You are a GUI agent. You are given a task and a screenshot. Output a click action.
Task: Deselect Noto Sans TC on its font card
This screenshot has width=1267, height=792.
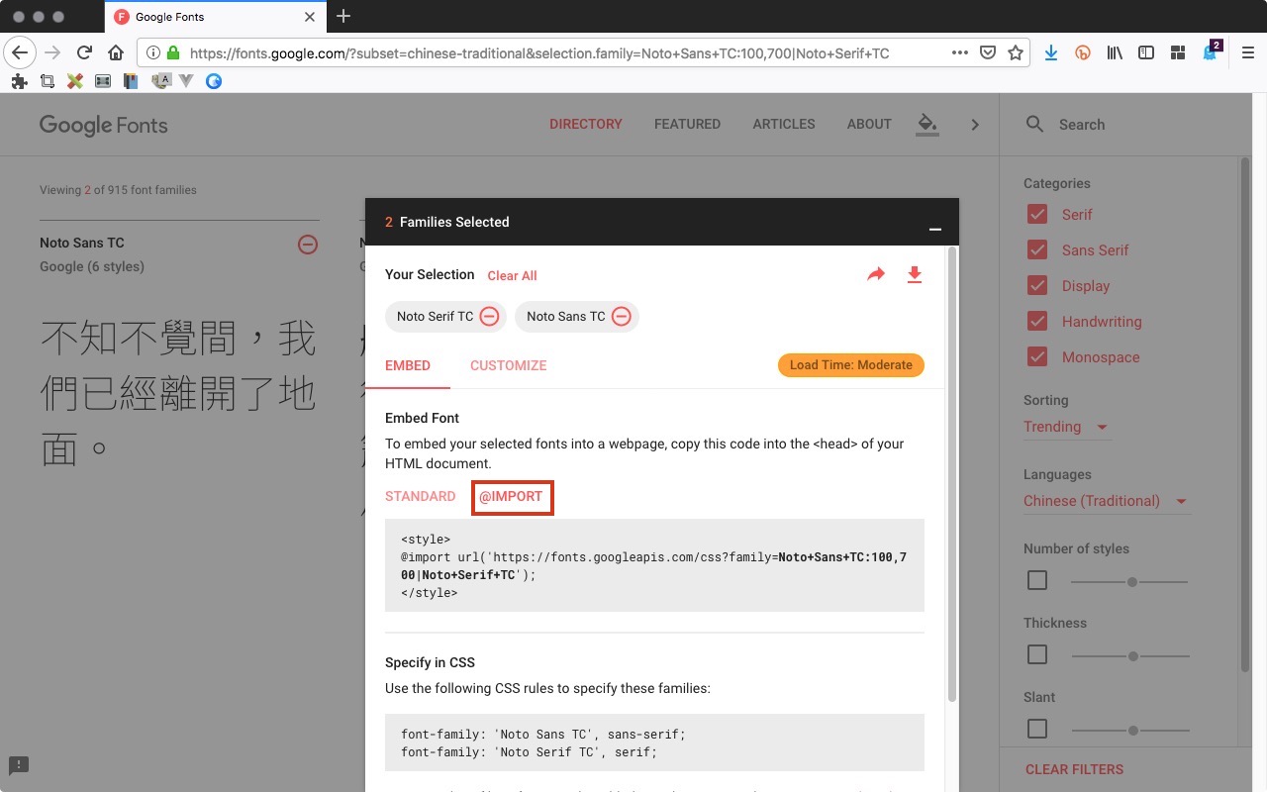coord(308,244)
